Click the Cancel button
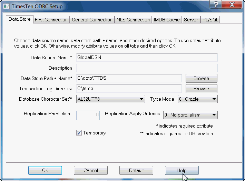The image size is (245, 181). click(91, 170)
